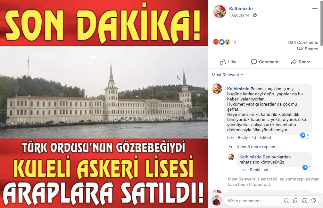
Task: Open the post options three-dot menu
Action: pos(315,8)
